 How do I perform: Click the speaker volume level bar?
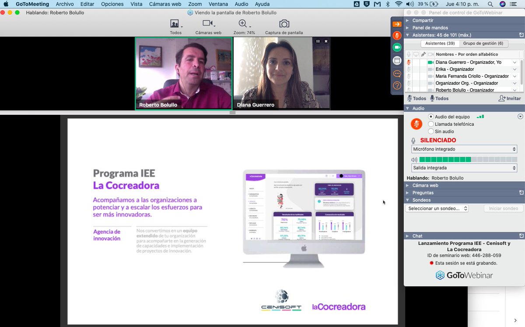[x=468, y=159]
